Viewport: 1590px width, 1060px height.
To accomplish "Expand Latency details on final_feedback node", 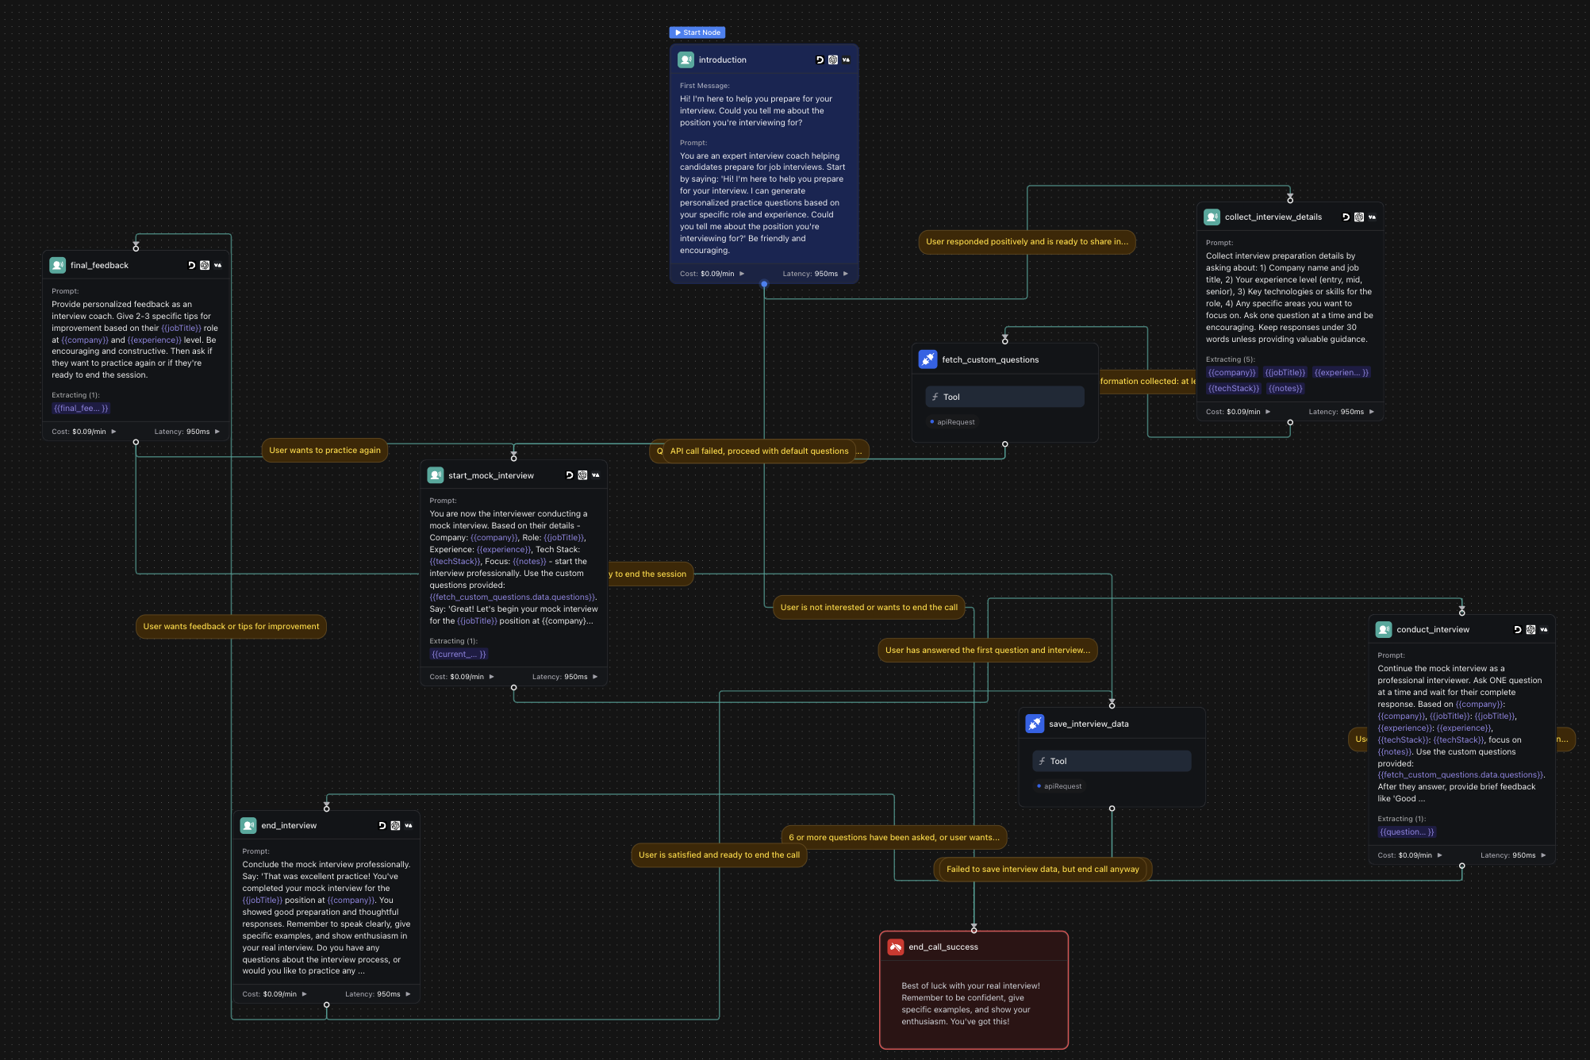I will click(217, 432).
